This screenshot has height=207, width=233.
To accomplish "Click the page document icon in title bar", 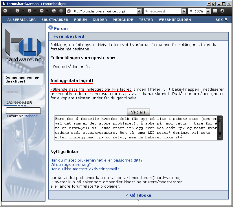I will 4,4.
